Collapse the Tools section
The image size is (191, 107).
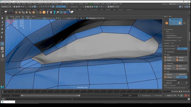(x=165, y=72)
